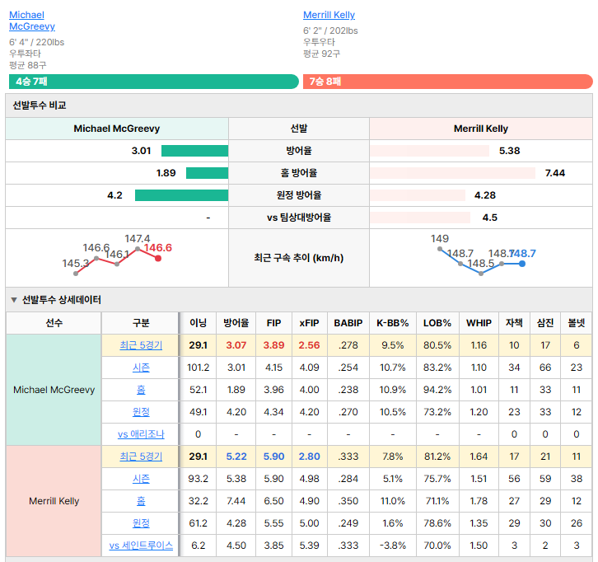Click the Merrill Kelly table row label
This screenshot has height=562, width=598.
(54, 500)
